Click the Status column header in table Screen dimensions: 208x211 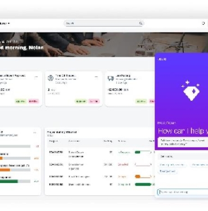pos(121,141)
